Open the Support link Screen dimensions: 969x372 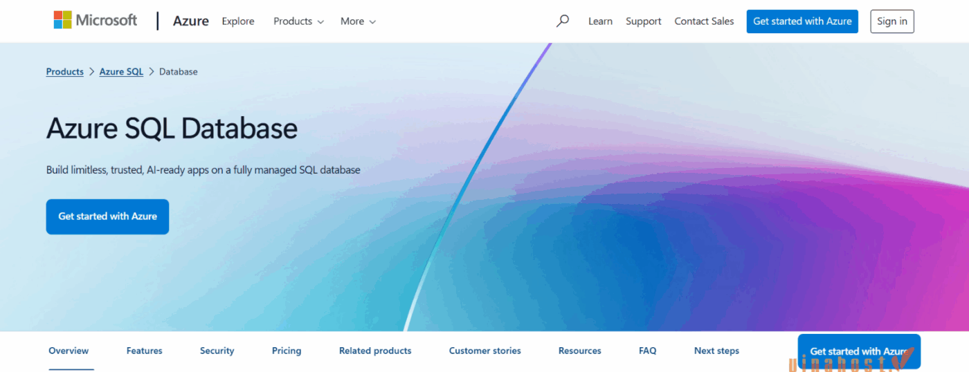pyautogui.click(x=644, y=21)
